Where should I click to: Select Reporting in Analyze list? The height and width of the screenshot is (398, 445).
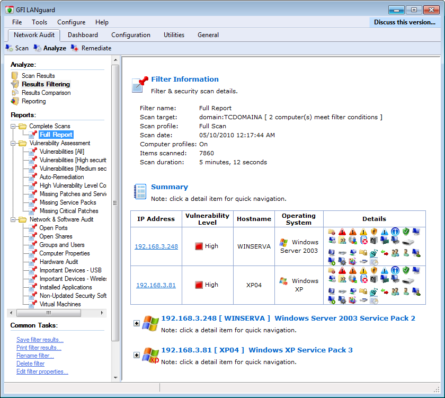[x=34, y=101]
